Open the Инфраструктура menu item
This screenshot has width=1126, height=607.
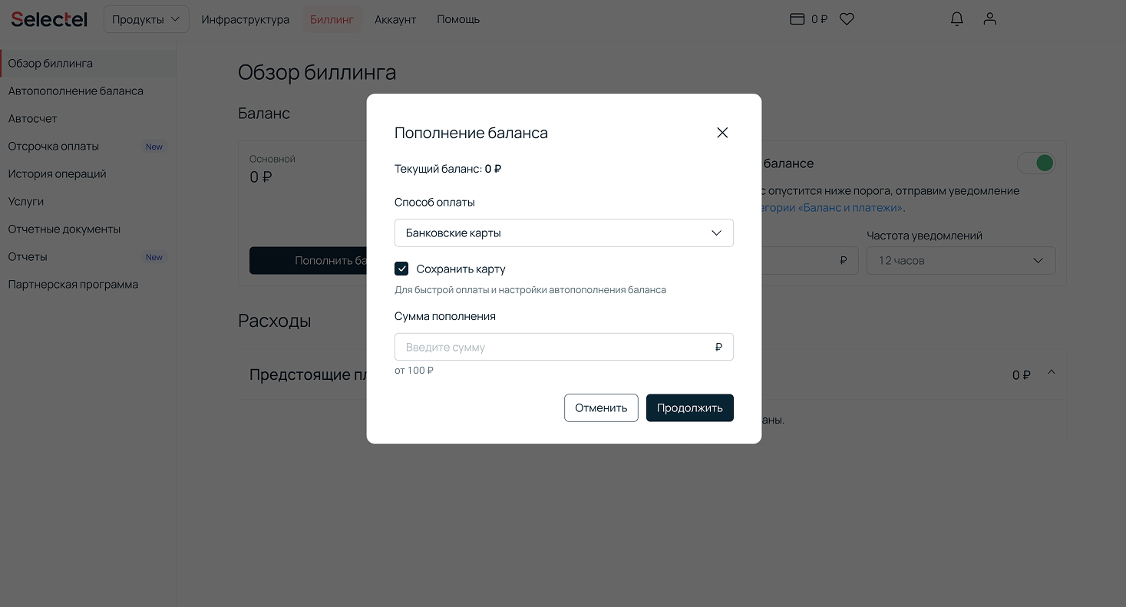(246, 19)
